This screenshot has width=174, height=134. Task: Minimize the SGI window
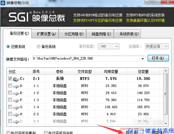click(149, 2)
